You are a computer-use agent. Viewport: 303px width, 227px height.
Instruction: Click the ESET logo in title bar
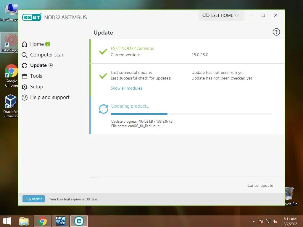point(32,17)
